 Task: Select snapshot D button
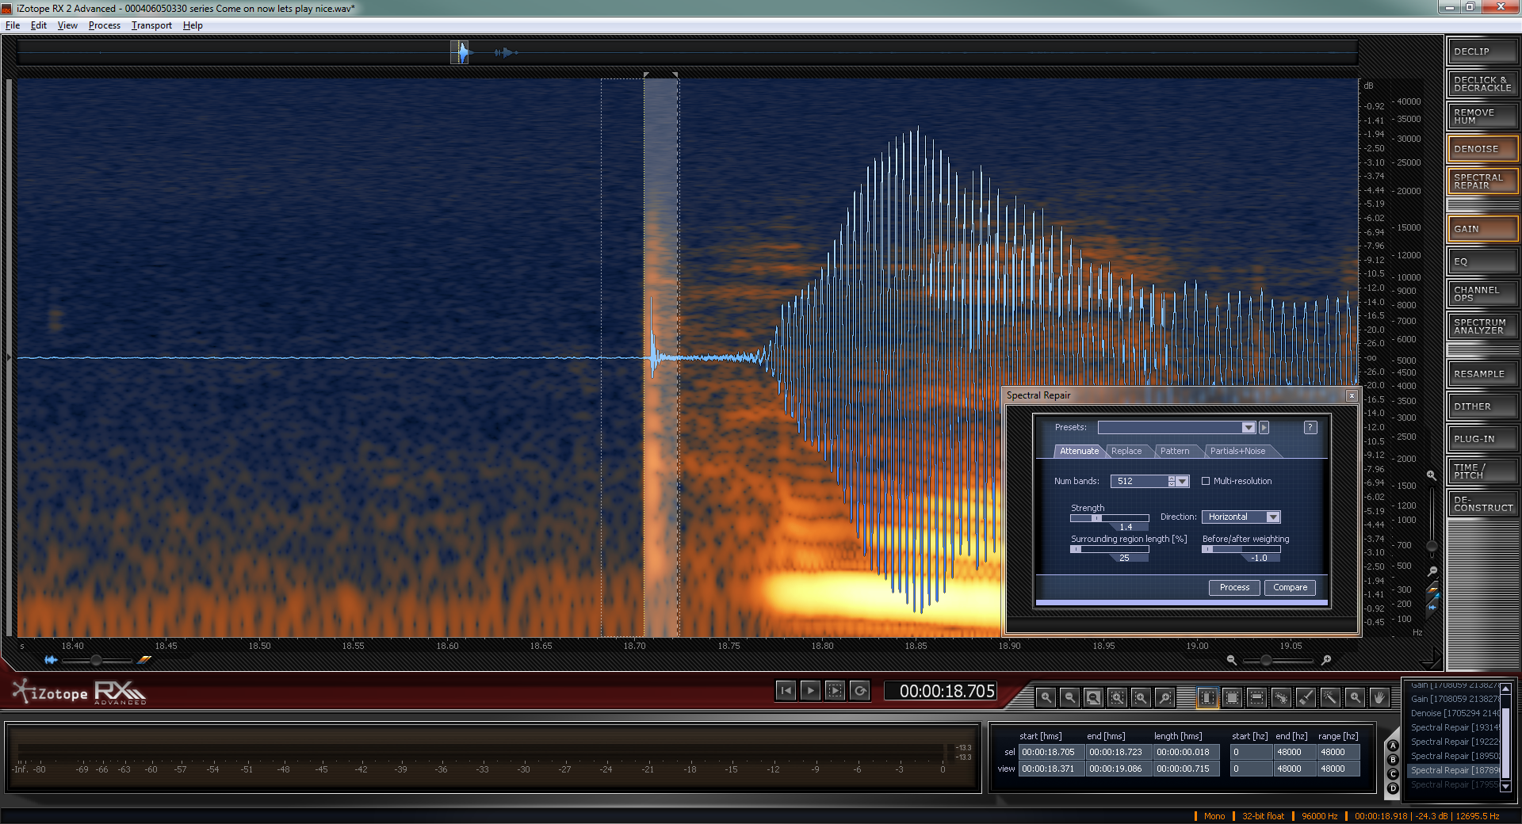(1393, 788)
